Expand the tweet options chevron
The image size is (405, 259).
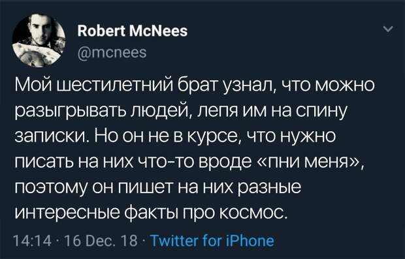[388, 29]
